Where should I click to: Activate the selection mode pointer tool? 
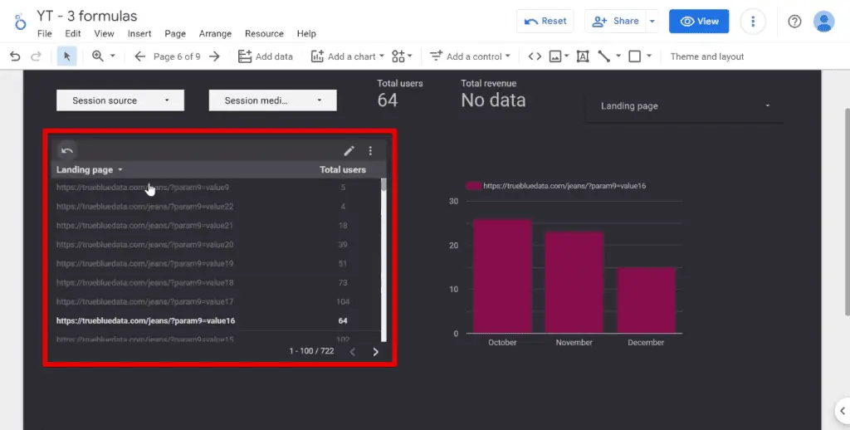pyautogui.click(x=66, y=56)
